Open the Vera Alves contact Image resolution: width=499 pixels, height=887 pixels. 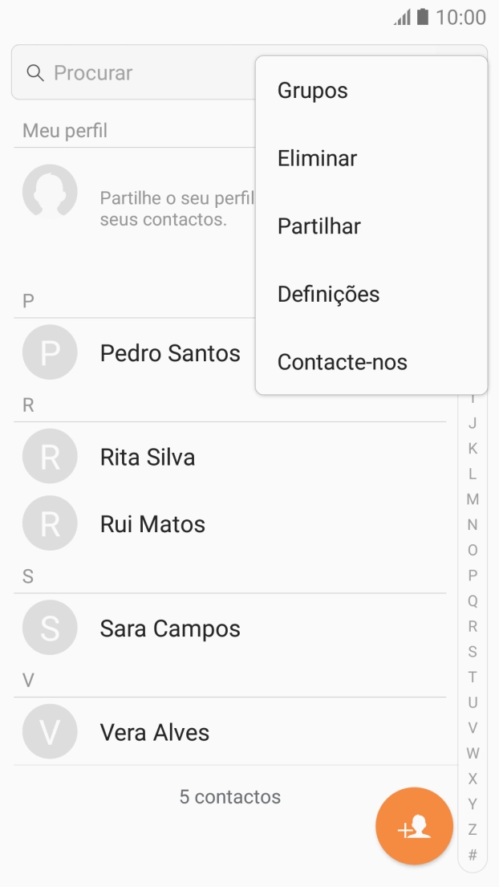click(154, 731)
